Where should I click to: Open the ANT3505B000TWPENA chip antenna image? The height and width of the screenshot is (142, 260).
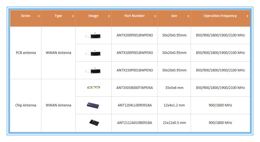tap(93, 88)
